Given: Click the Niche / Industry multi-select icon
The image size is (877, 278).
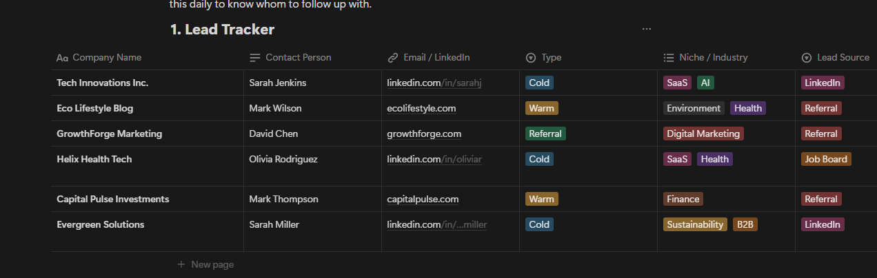Looking at the screenshot, I should pyautogui.click(x=668, y=58).
